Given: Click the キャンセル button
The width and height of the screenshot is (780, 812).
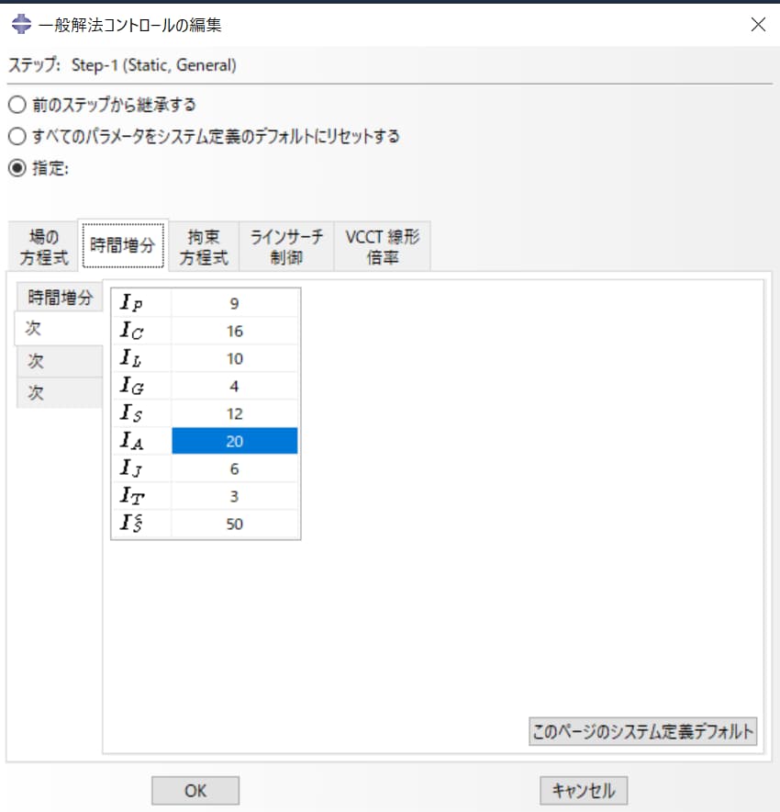Looking at the screenshot, I should pos(583,790).
